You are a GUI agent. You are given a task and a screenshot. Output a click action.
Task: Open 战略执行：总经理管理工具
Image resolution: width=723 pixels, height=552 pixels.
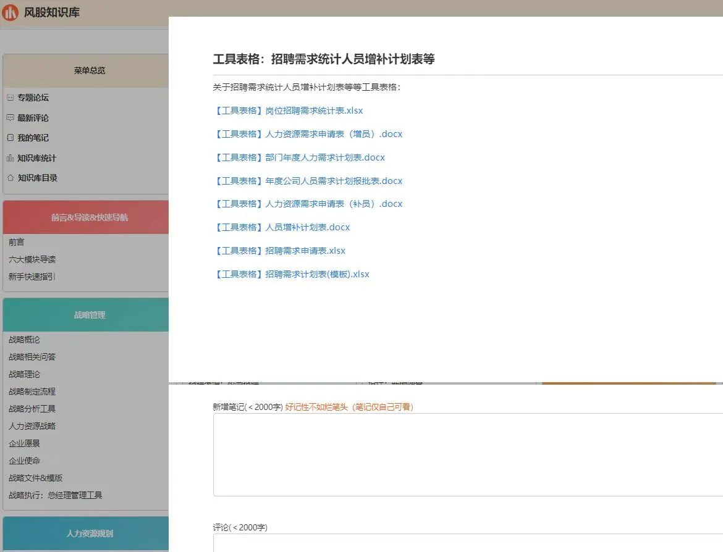point(56,495)
